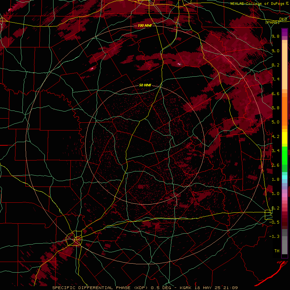
Task: Click the 4.2 value on color scale
Action: (275, 137)
